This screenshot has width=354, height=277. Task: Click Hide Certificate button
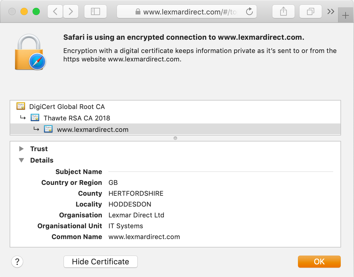tap(100, 262)
